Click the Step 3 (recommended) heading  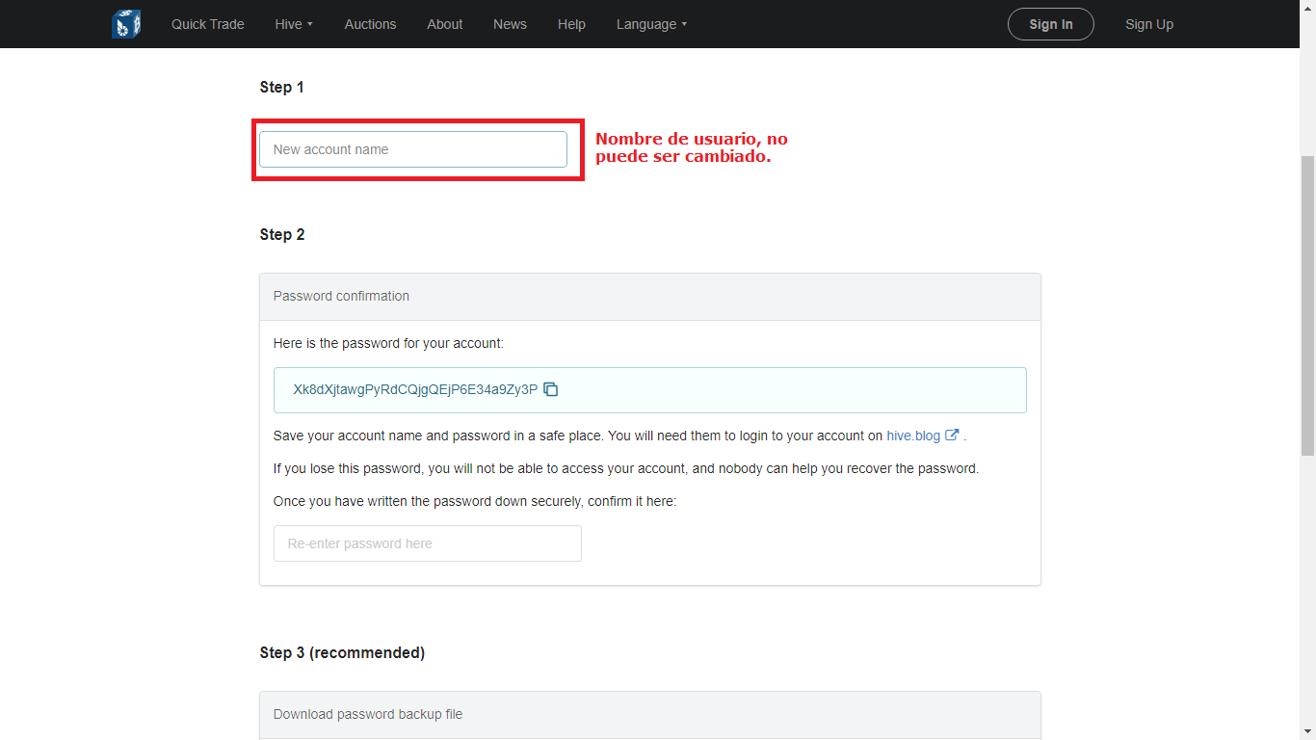click(x=342, y=652)
